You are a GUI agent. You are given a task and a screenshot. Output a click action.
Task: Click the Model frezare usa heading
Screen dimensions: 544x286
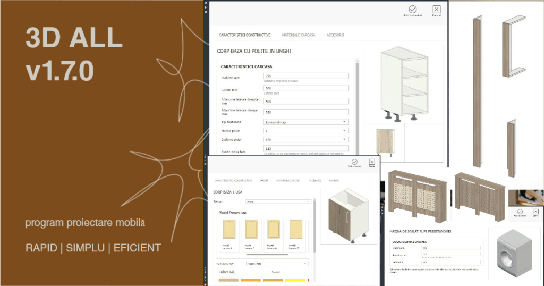(233, 213)
